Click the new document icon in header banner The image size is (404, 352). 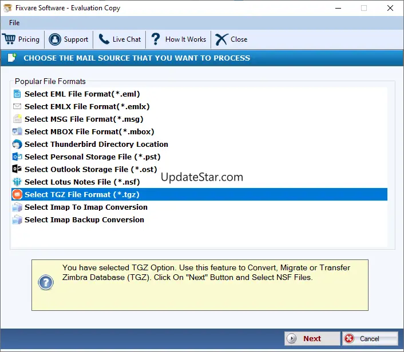[12, 58]
